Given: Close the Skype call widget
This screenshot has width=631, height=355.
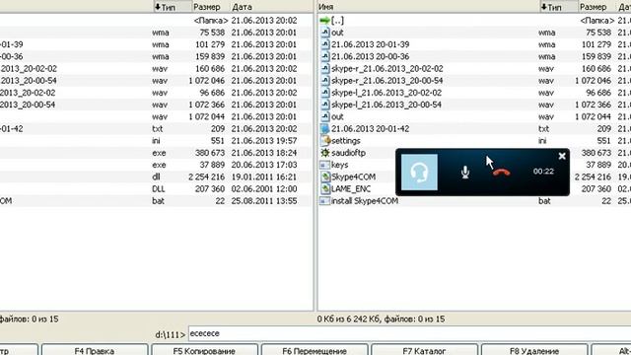Looking at the screenshot, I should point(562,156).
